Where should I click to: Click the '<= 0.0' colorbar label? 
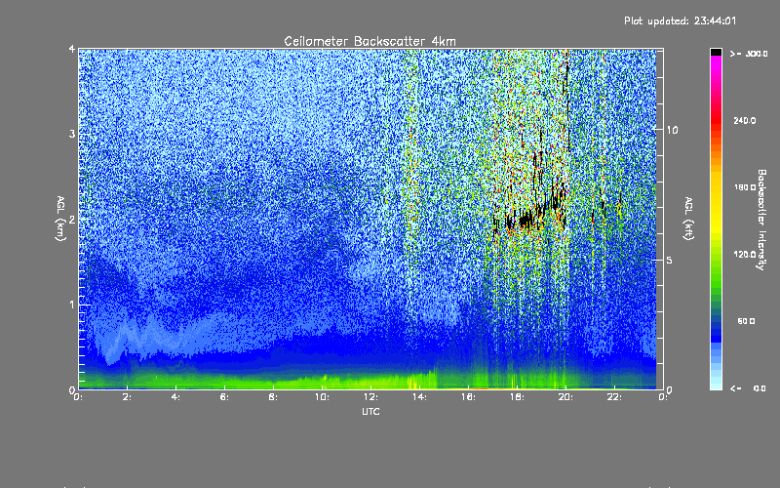tap(748, 388)
